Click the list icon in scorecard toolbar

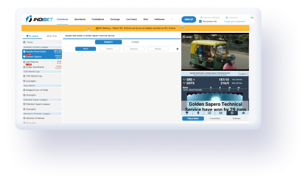tap(210, 113)
